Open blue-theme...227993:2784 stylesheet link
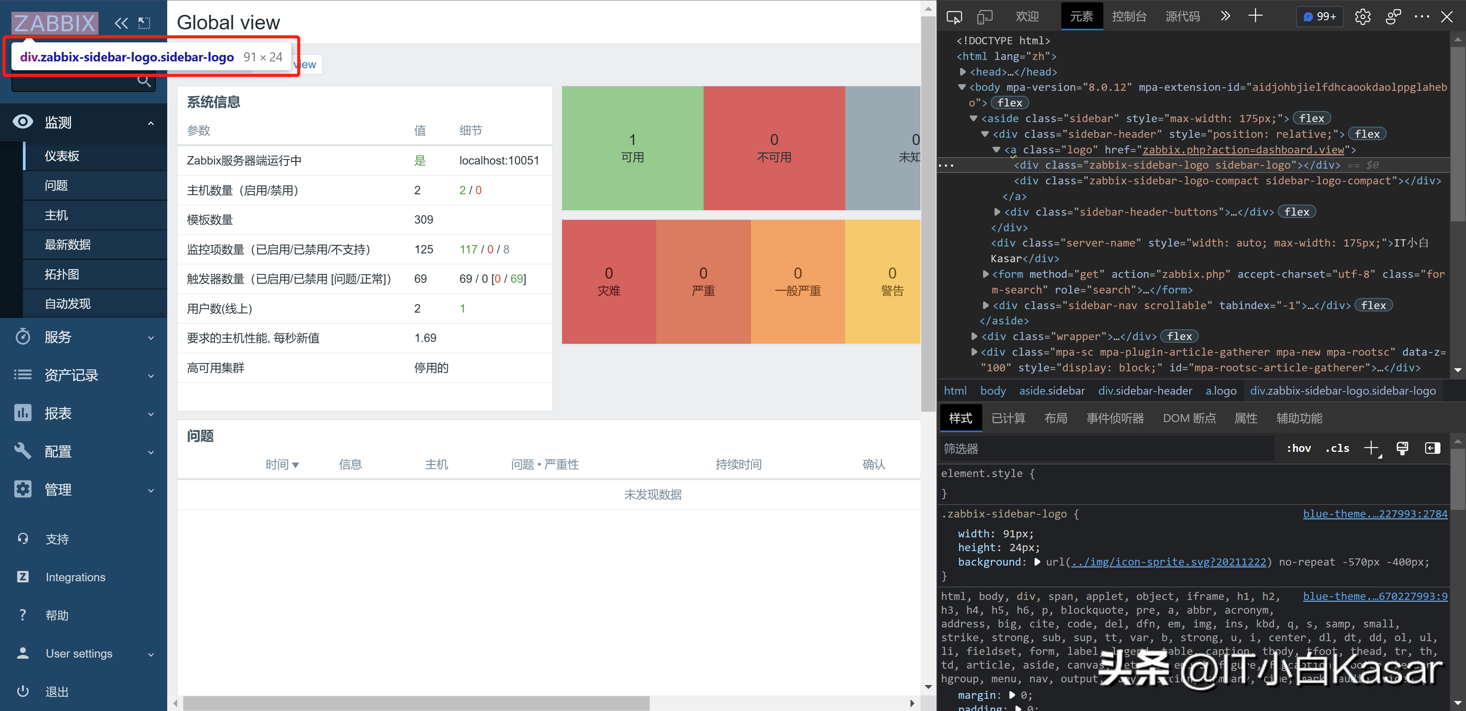 1375,514
